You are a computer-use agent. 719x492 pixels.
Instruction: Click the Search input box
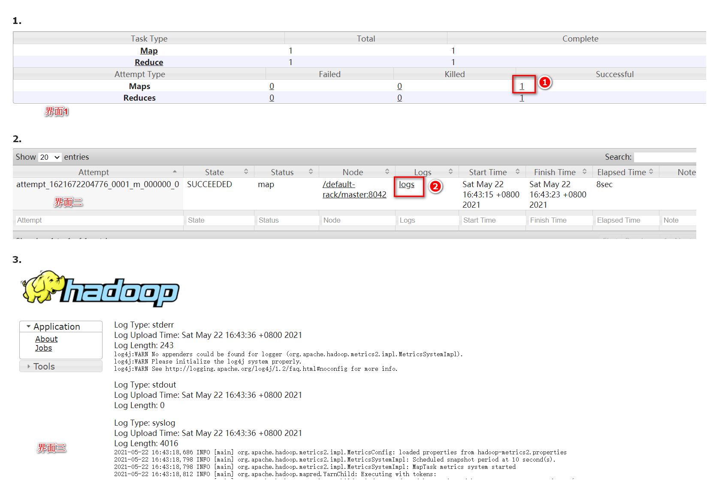tap(664, 157)
